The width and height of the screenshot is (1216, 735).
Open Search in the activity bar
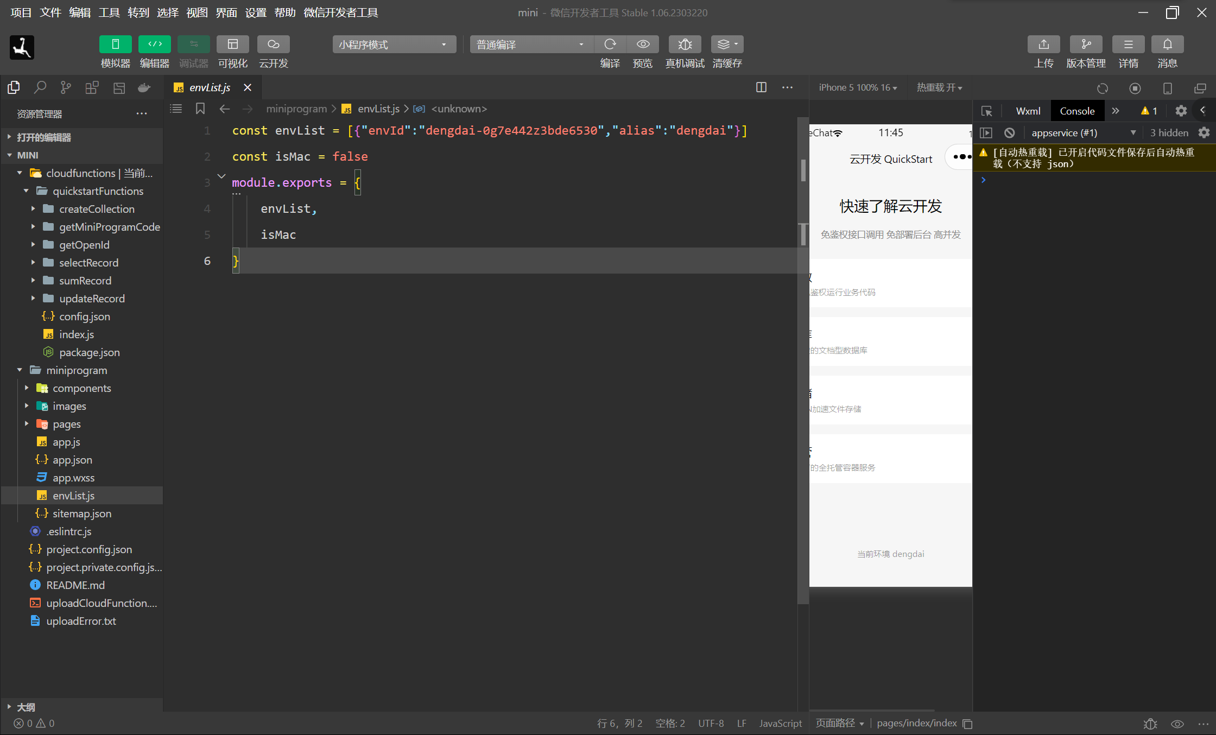(40, 87)
